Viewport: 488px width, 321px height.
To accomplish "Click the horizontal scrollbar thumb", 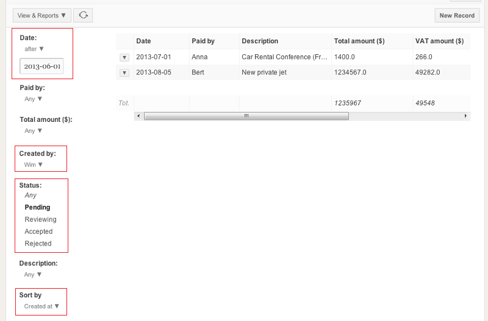I will click(x=246, y=116).
